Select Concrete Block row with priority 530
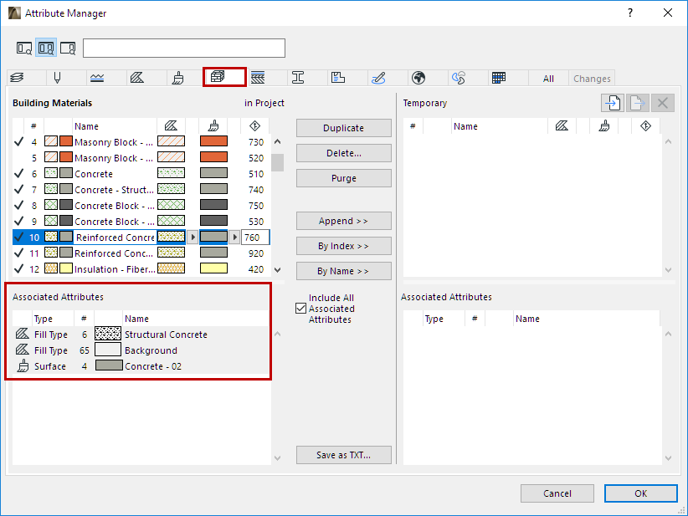The height and width of the screenshot is (516, 688). coord(141,222)
